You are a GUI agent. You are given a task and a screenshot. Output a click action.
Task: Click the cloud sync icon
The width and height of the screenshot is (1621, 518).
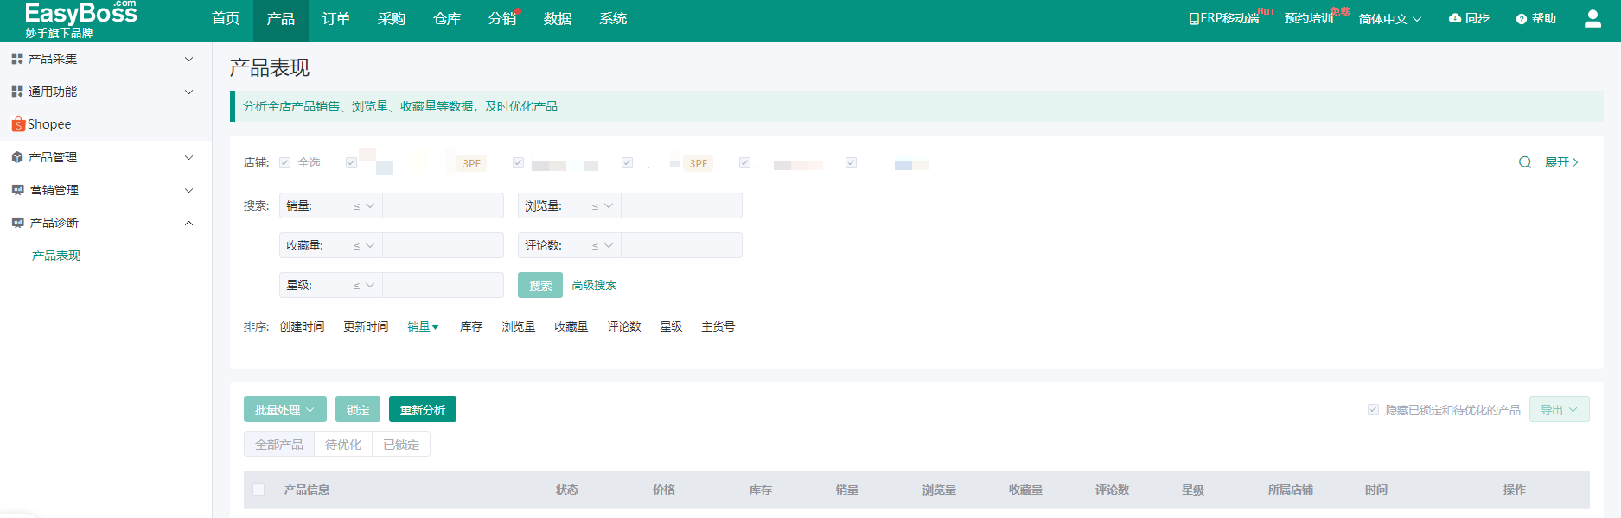point(1455,18)
